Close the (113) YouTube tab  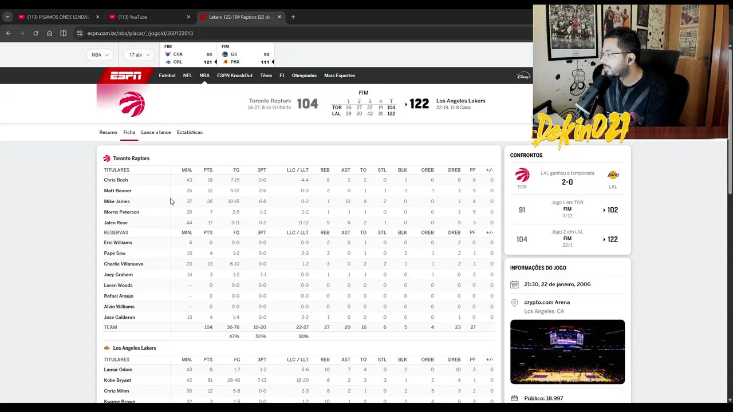pyautogui.click(x=188, y=17)
